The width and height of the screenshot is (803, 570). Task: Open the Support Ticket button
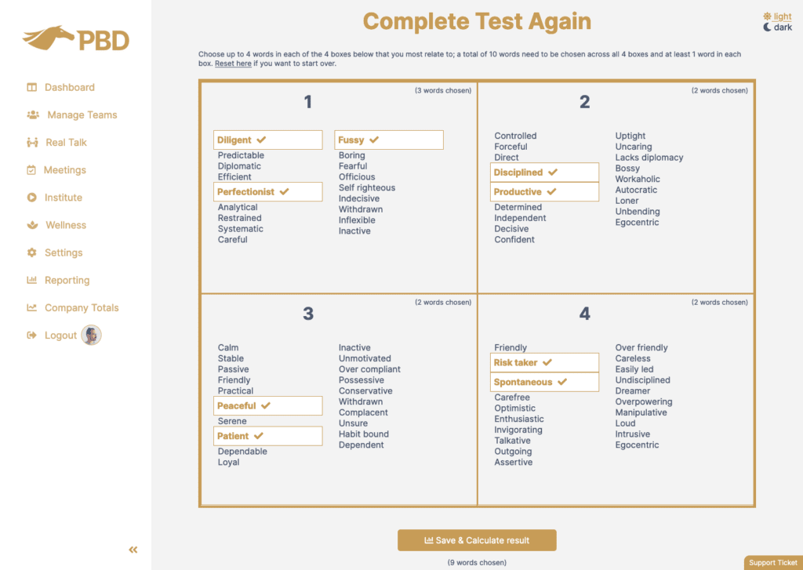(x=772, y=562)
